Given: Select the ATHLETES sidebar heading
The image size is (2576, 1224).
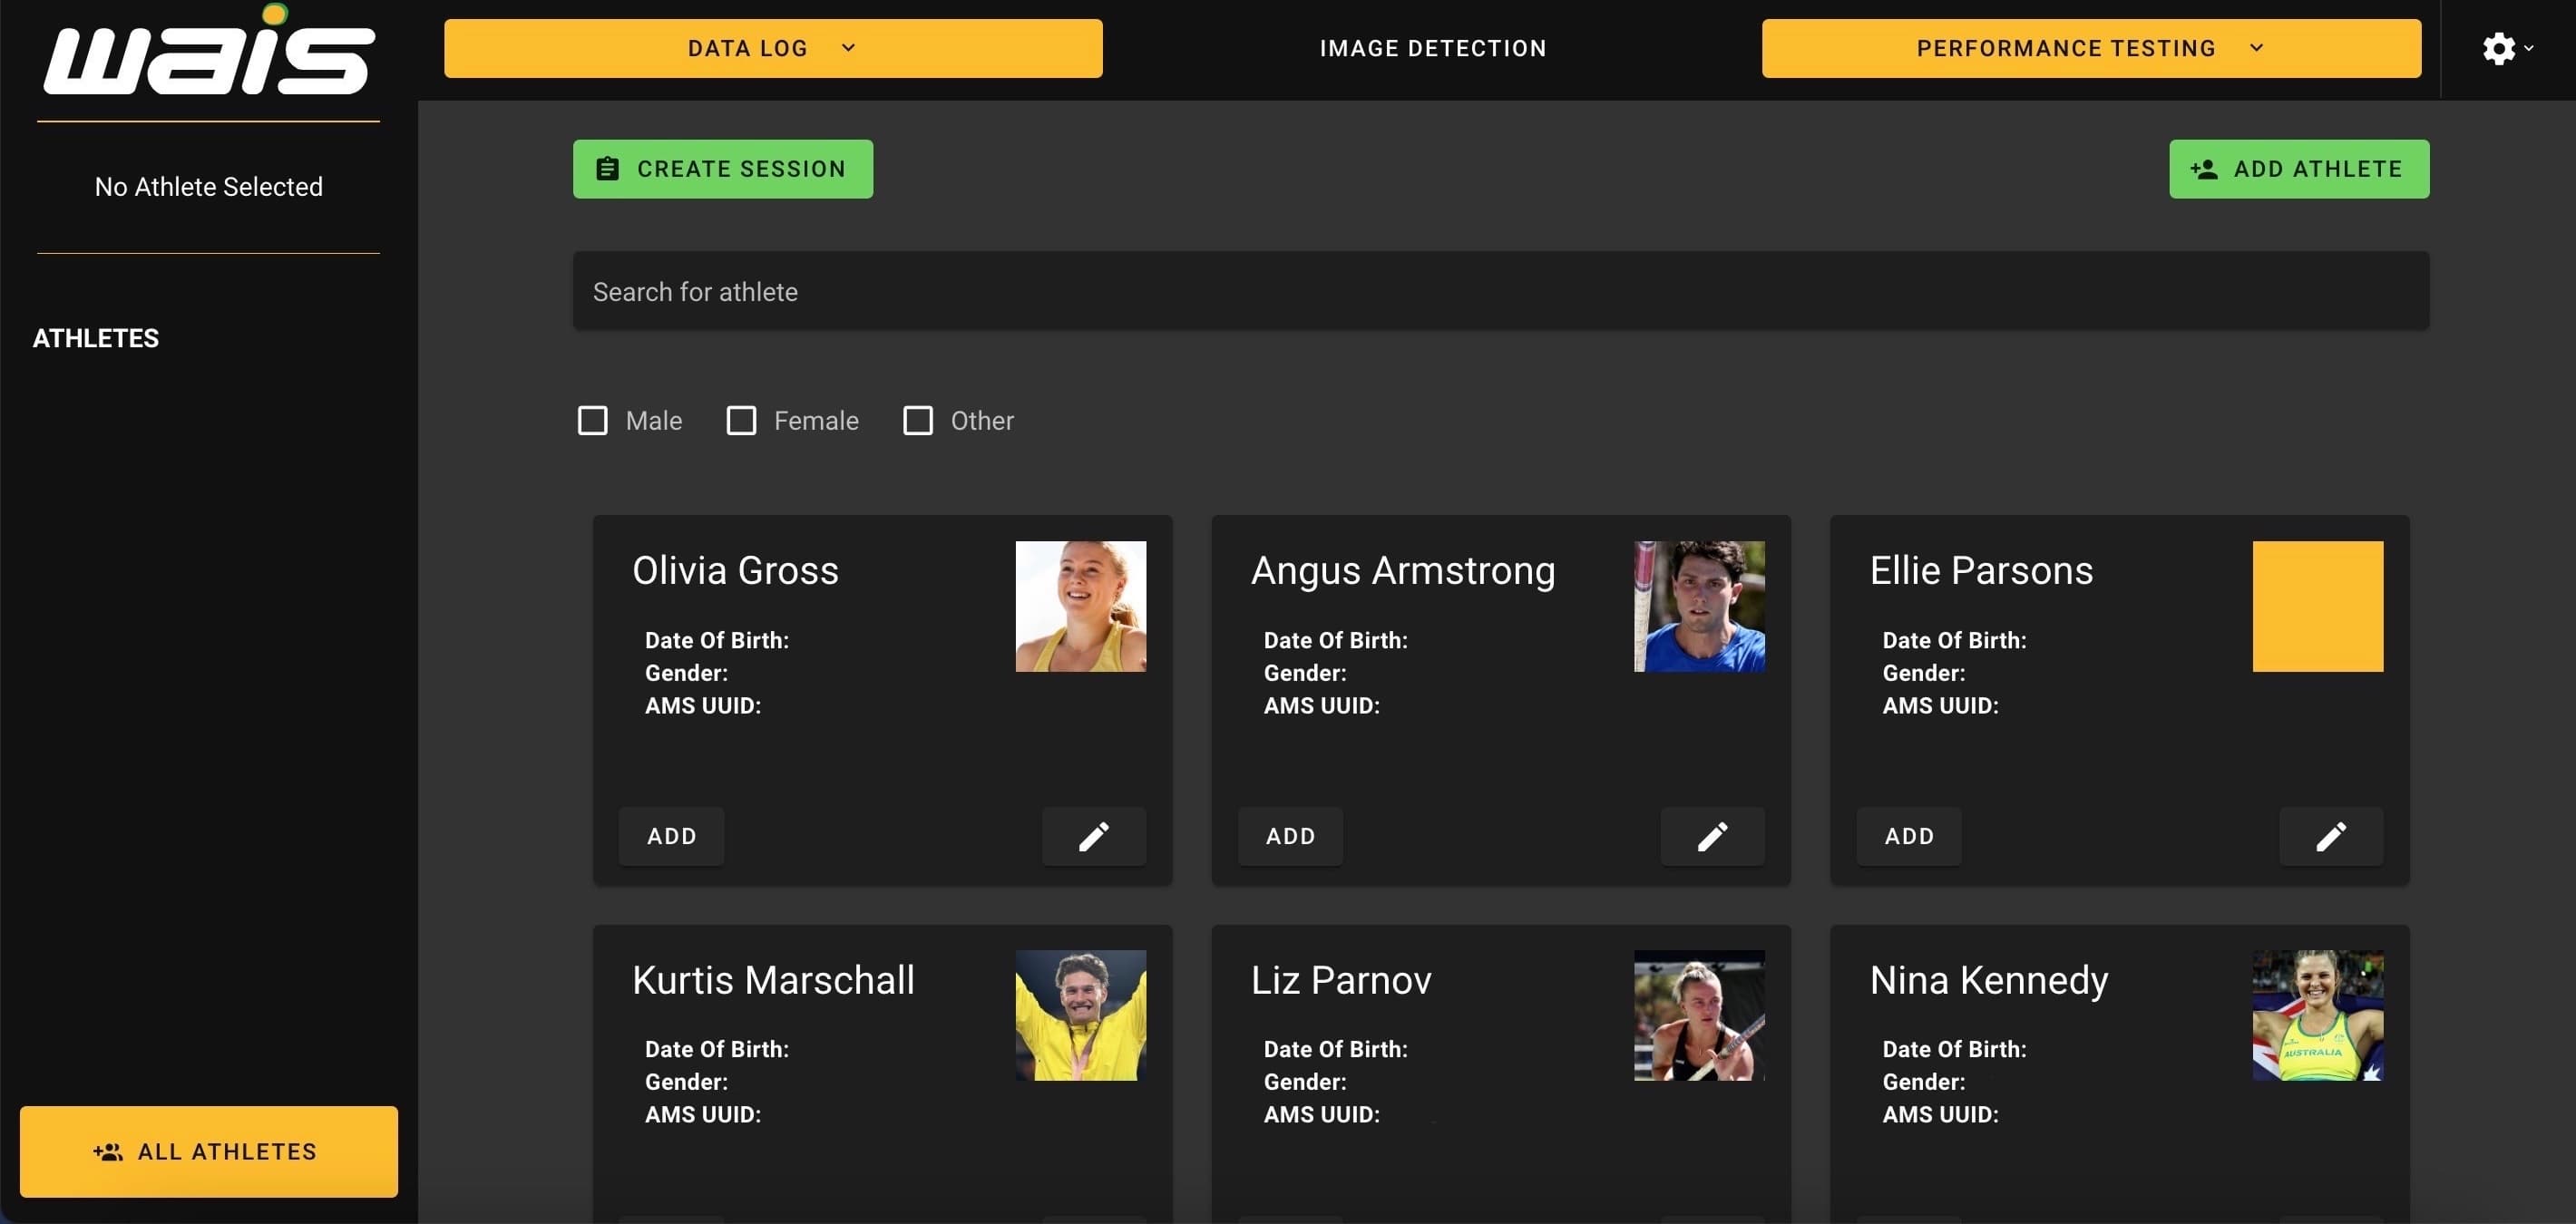Looking at the screenshot, I should pos(96,337).
